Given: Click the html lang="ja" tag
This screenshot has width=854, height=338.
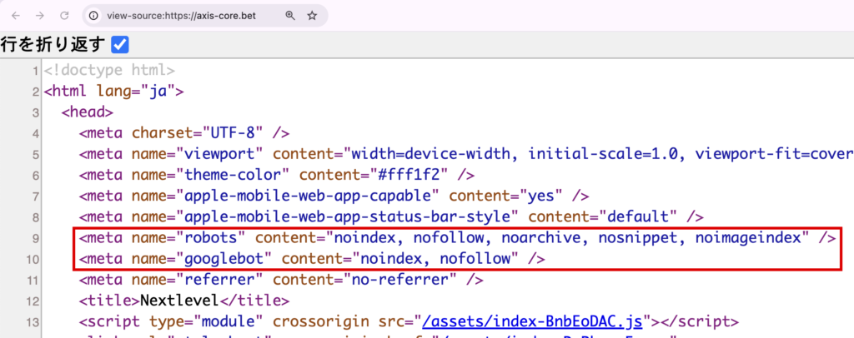Looking at the screenshot, I should (113, 92).
